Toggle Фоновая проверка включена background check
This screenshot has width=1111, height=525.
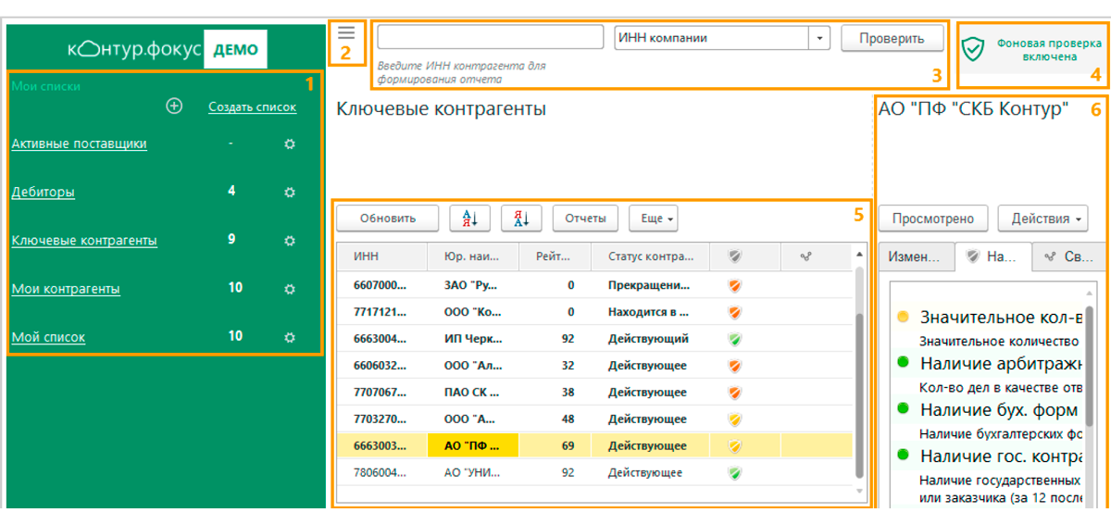click(x=1033, y=49)
